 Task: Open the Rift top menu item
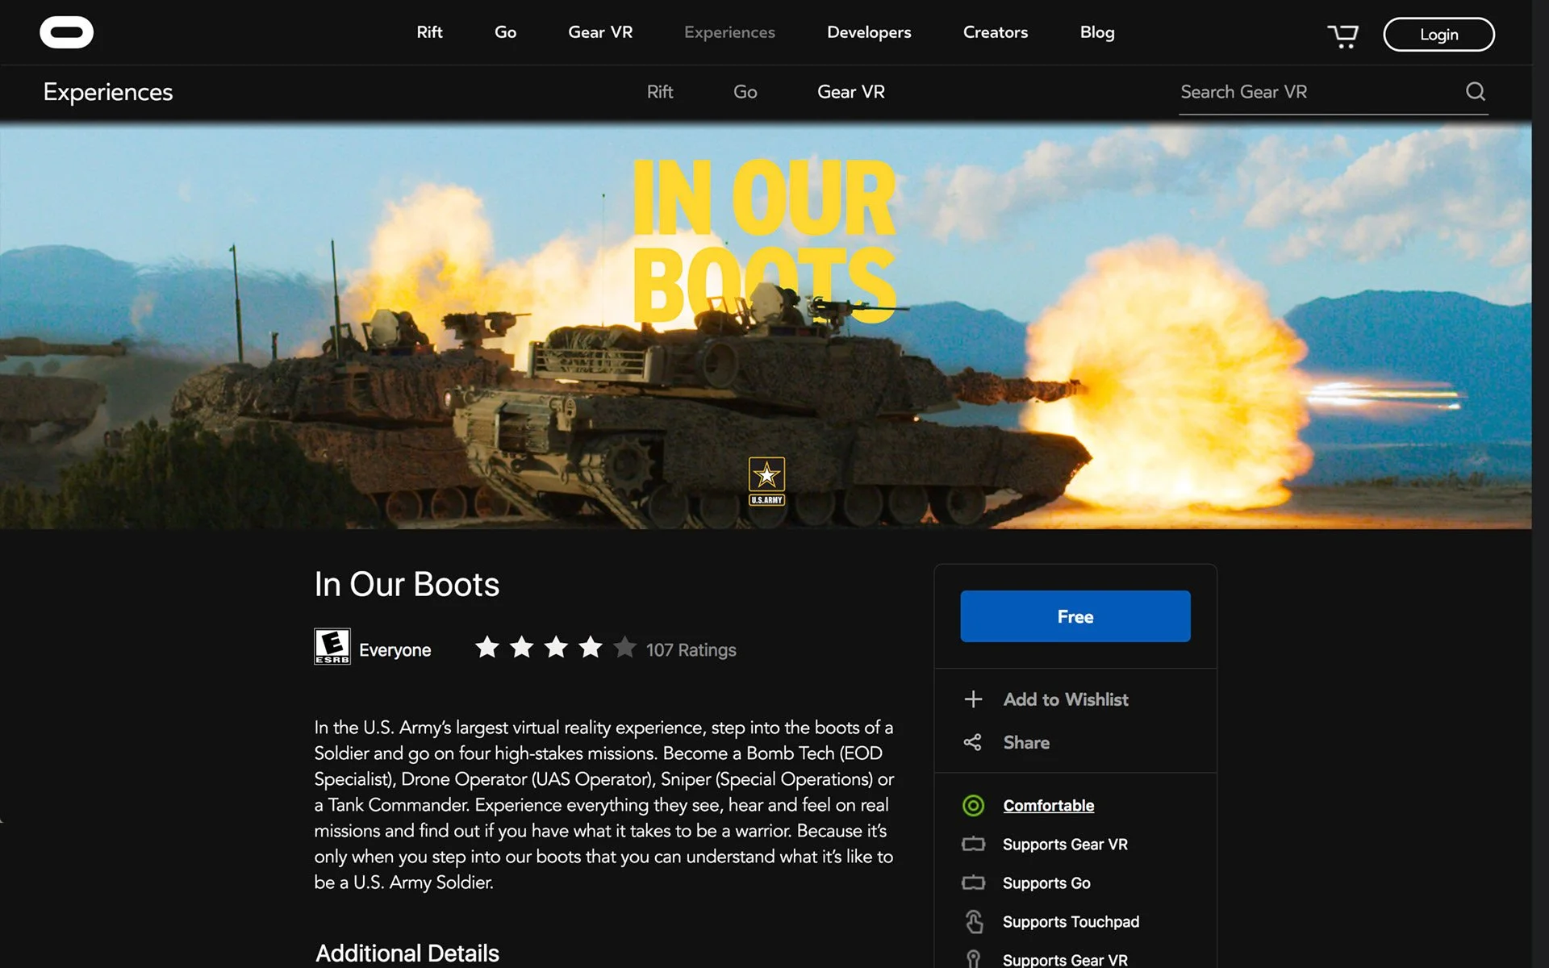pos(429,32)
